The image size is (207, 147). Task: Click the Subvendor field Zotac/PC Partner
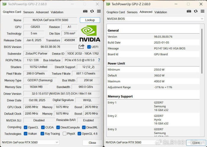[36, 54]
